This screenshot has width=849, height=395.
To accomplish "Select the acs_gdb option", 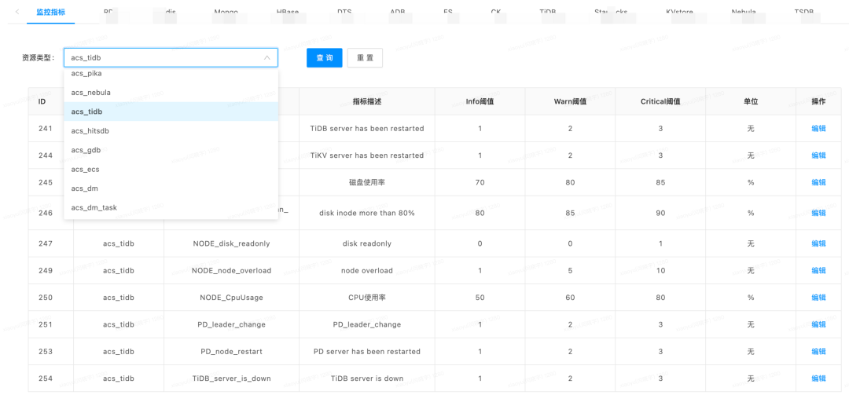I will [86, 150].
